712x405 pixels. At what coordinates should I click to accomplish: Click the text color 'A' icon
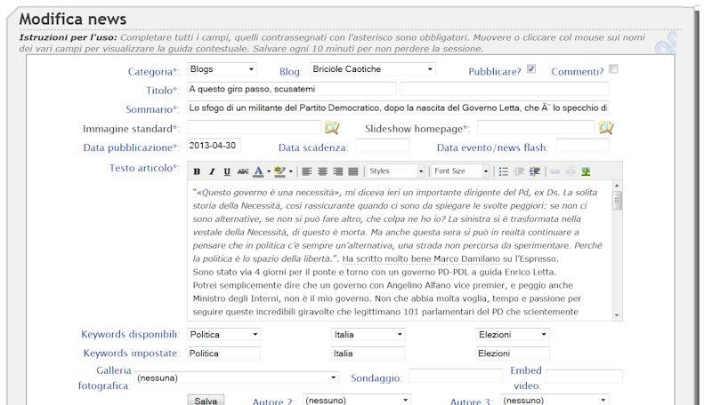[258, 171]
